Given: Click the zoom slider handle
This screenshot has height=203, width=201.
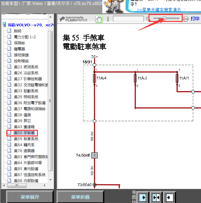Looking at the screenshot, I should [x=164, y=19].
